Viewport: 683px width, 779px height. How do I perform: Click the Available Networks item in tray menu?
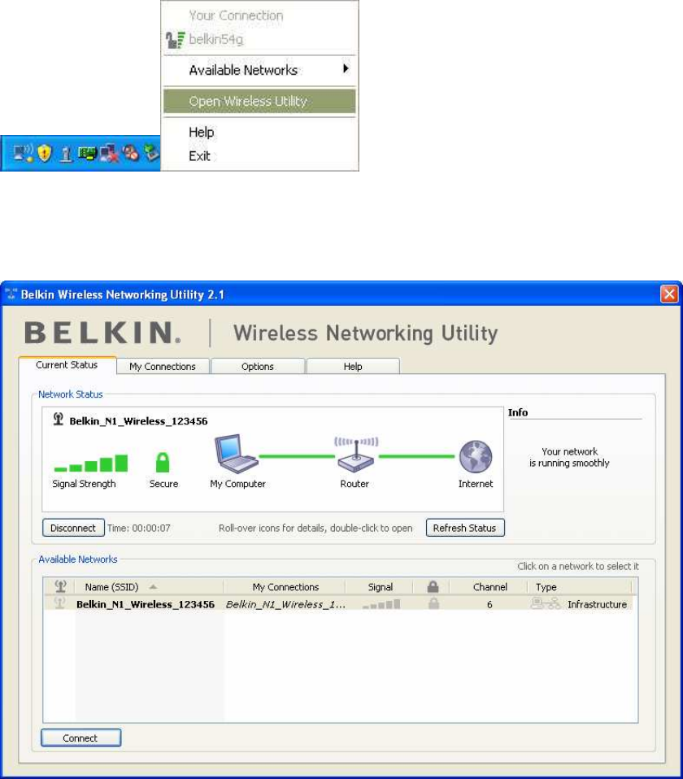[x=259, y=70]
